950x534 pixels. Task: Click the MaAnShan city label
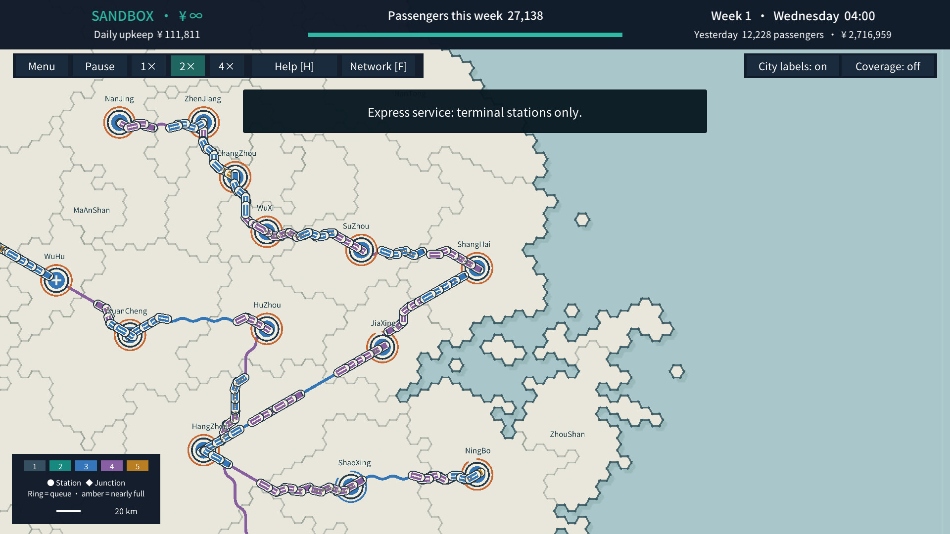[92, 210]
